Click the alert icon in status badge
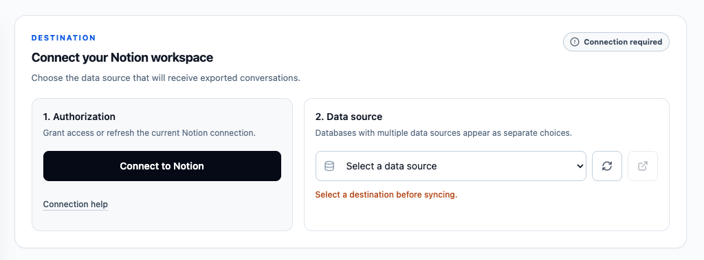Image resolution: width=704 pixels, height=260 pixels. tap(575, 42)
